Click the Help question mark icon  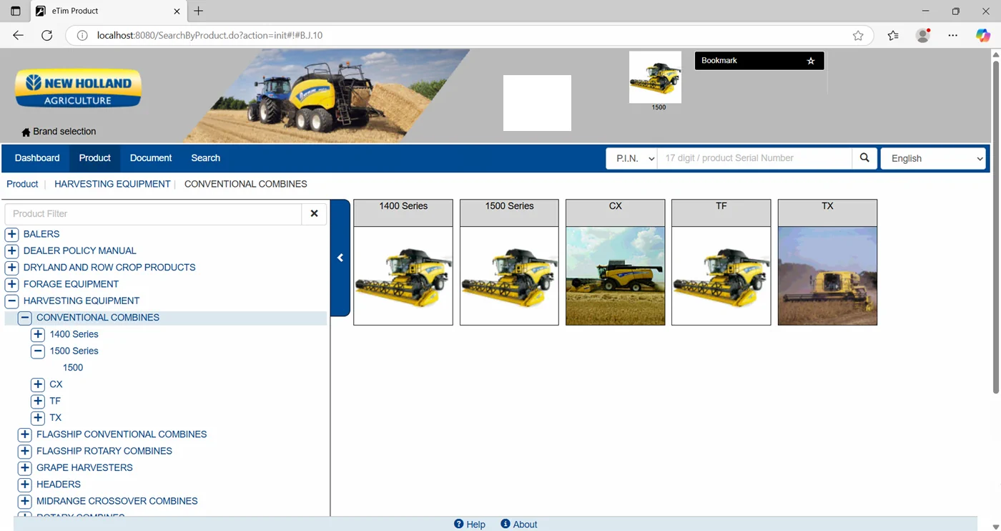pos(459,524)
